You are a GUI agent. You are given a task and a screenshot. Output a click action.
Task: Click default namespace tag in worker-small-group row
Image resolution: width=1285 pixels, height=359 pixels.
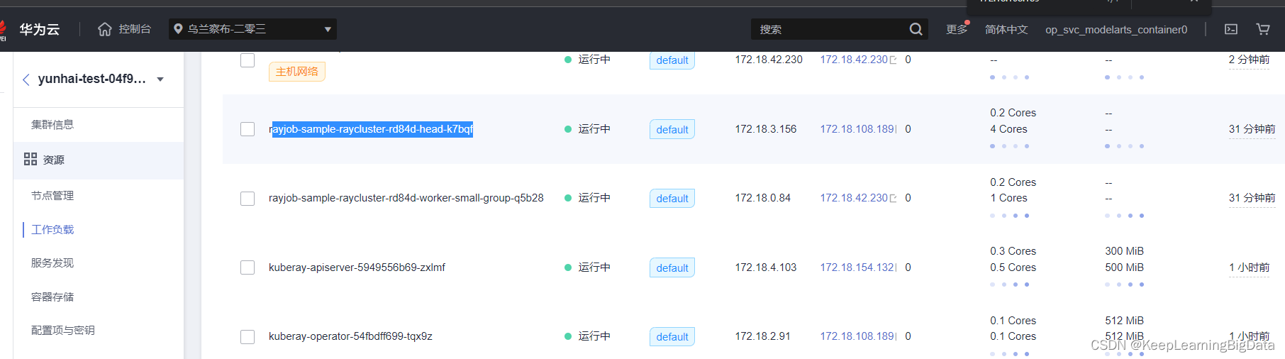[672, 199]
